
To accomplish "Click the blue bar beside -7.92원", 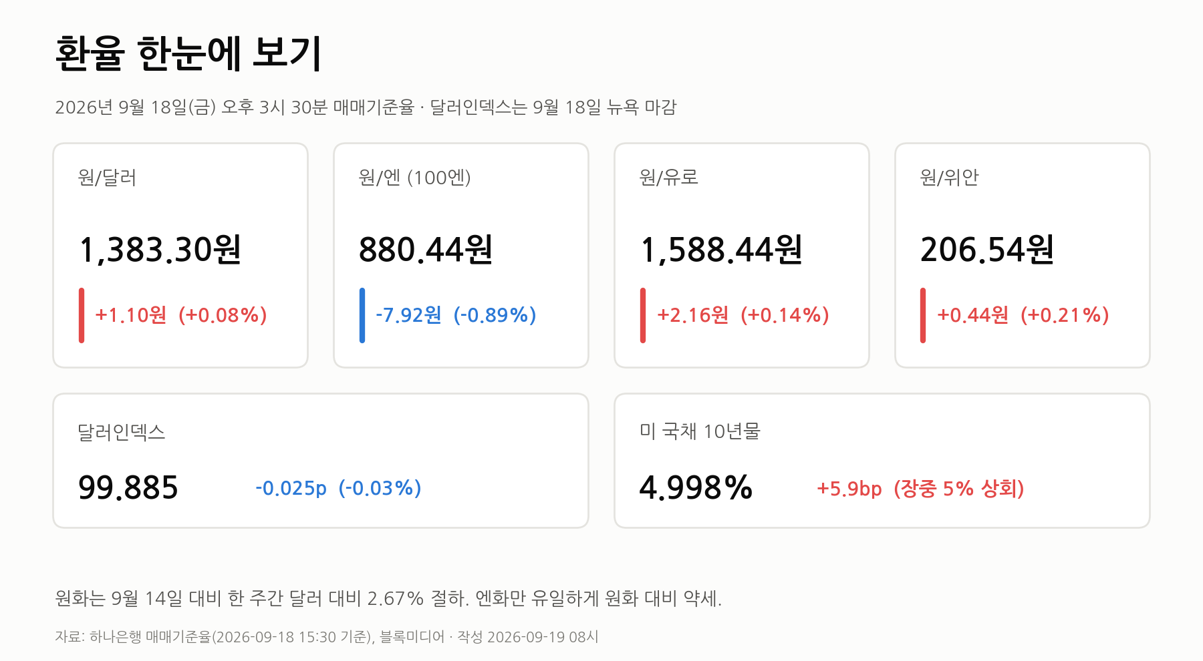I will coord(362,315).
